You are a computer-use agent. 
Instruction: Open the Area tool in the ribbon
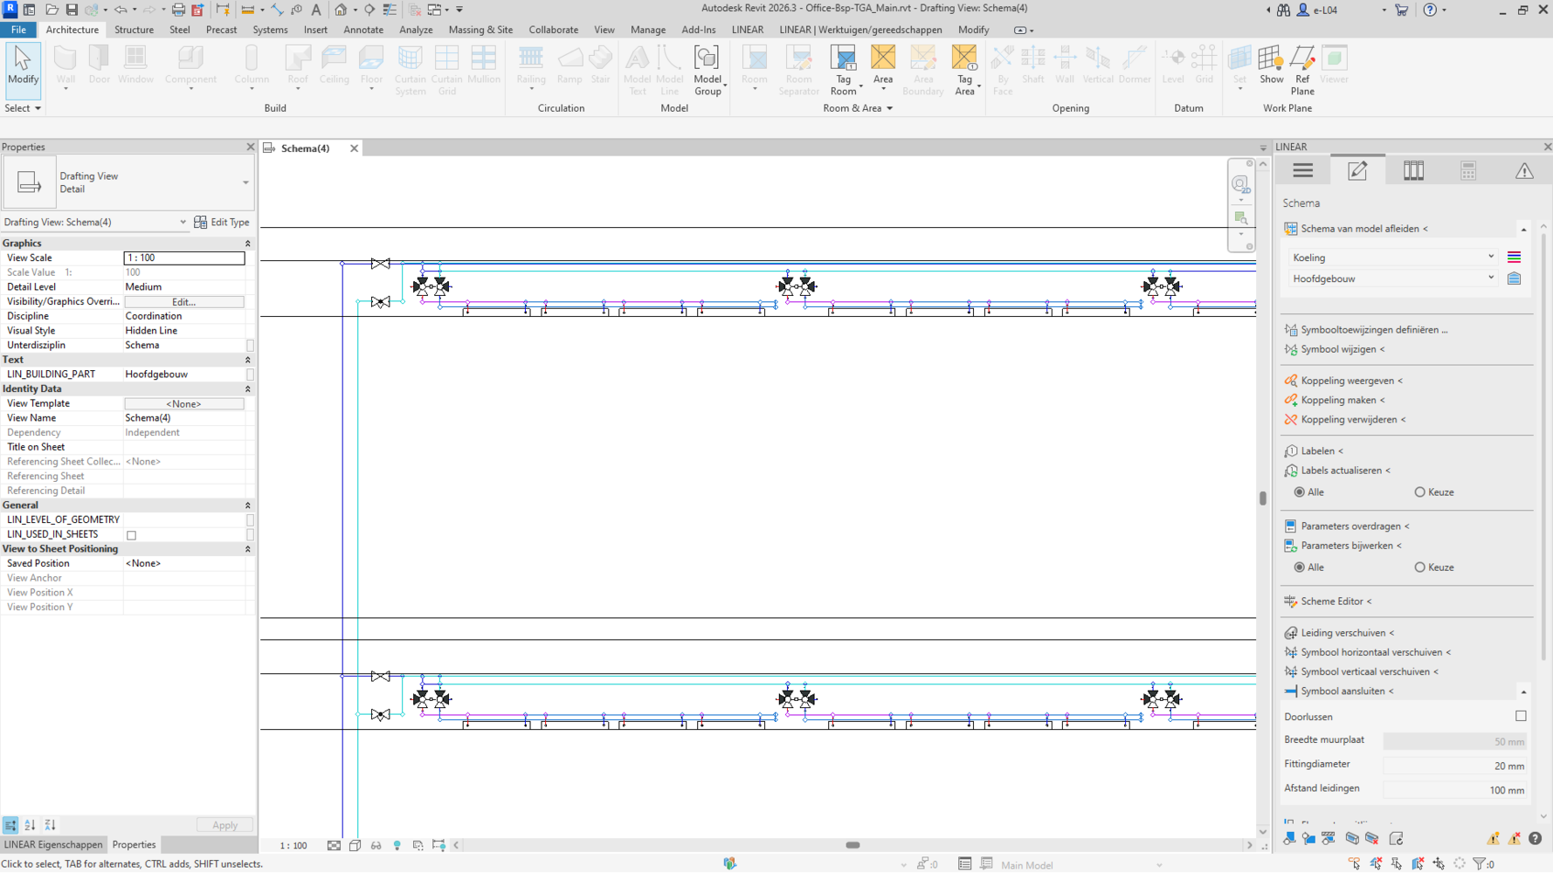(883, 59)
